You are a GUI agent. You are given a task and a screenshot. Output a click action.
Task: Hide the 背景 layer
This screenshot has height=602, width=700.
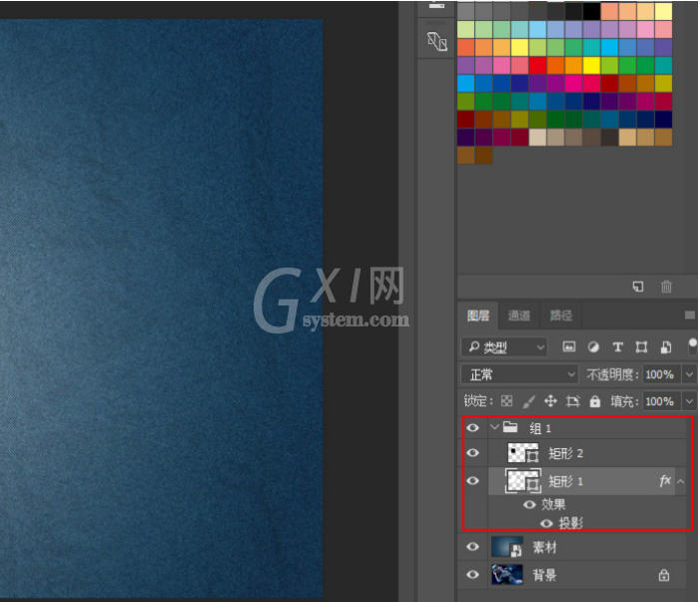(x=472, y=574)
